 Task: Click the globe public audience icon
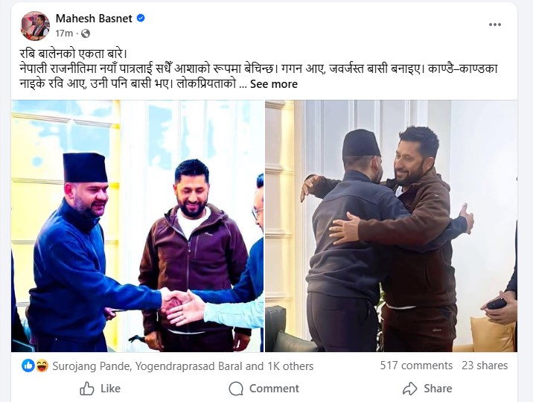[86, 33]
